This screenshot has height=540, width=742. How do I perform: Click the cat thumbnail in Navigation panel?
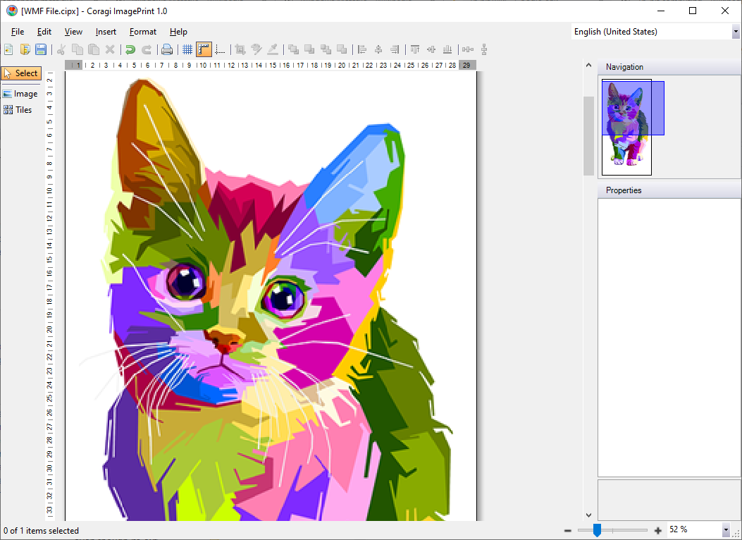point(626,127)
